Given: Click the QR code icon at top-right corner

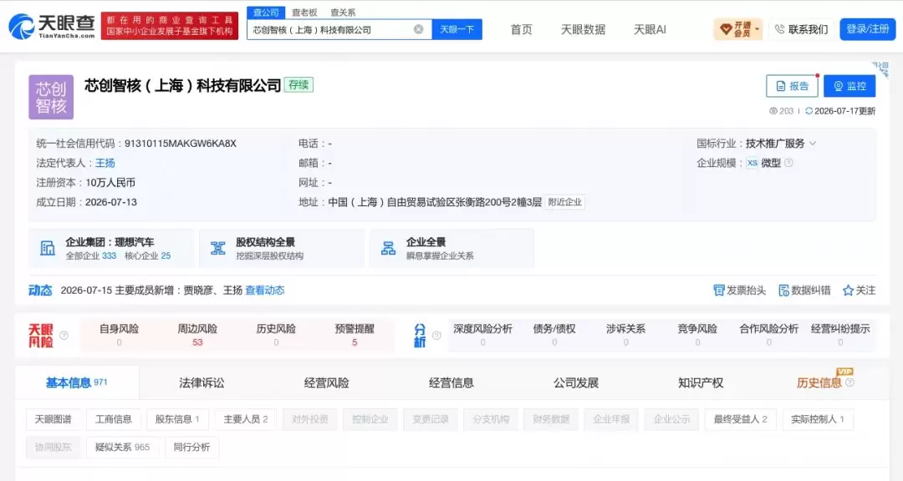Looking at the screenshot, I should (x=880, y=69).
